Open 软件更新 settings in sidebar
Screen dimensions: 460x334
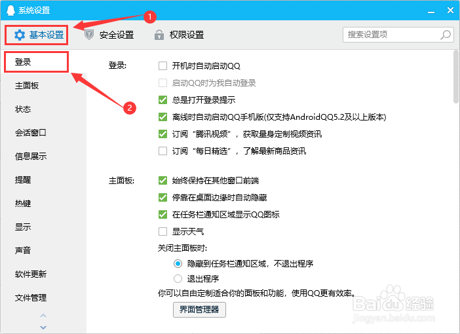pos(31,274)
